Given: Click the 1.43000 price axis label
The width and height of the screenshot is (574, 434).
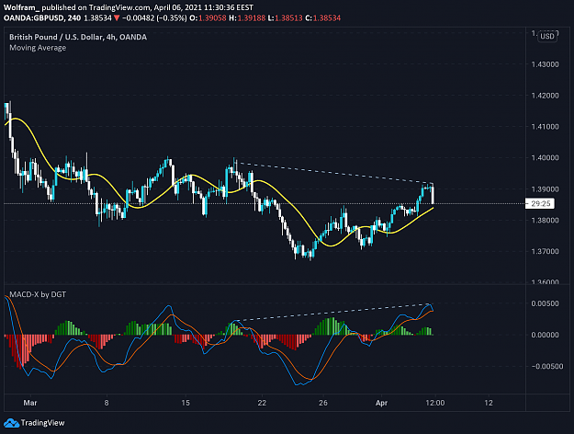Looking at the screenshot, I should point(546,64).
